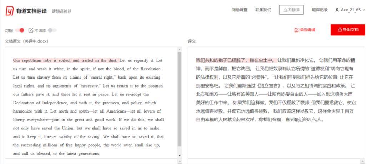This screenshot has width=367, height=164.
Task: Open 问卷调查 survey link
Action: click(x=240, y=10)
